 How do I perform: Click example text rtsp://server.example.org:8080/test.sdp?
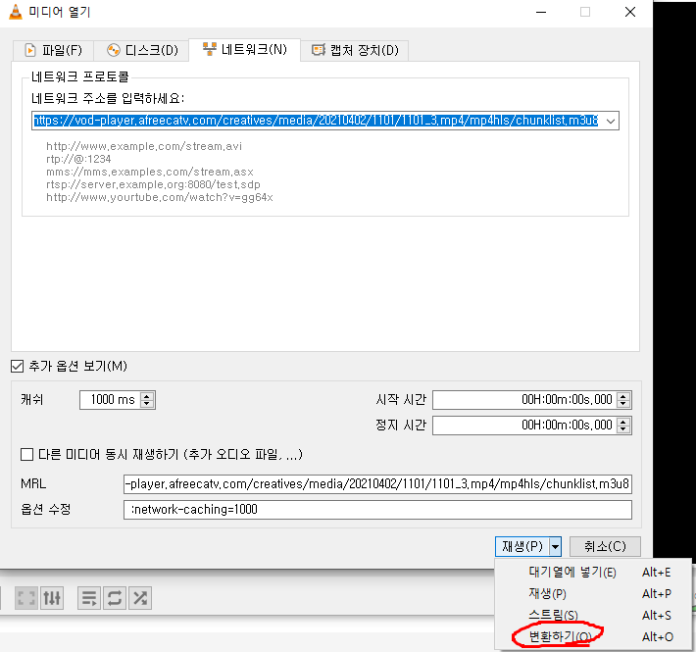(153, 184)
